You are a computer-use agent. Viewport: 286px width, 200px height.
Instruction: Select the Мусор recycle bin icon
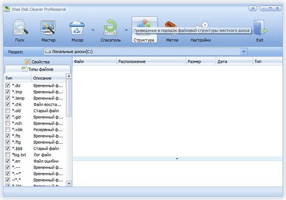pos(77,28)
